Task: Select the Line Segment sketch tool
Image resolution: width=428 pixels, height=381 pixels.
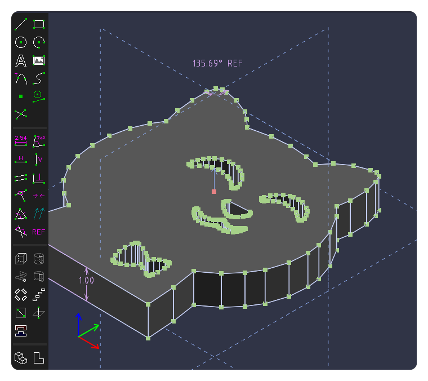Action: click(x=21, y=24)
